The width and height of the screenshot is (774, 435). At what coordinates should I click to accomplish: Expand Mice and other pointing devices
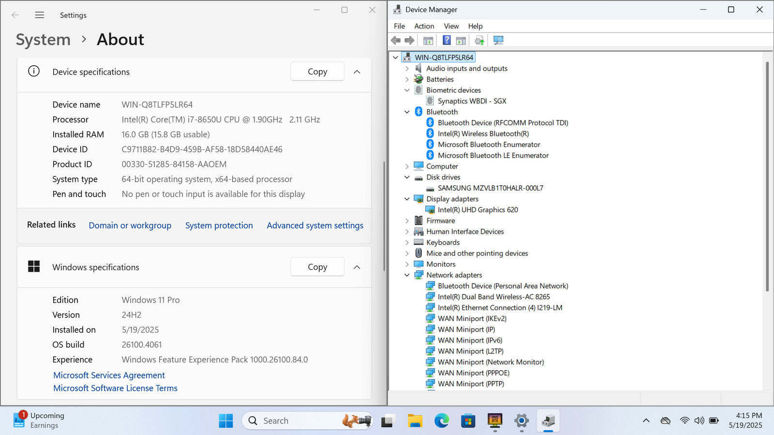click(x=407, y=253)
